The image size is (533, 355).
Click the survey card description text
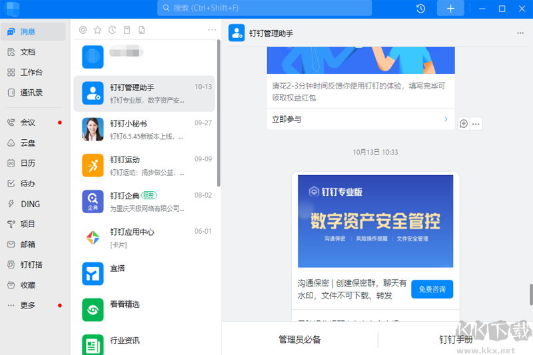click(x=358, y=92)
